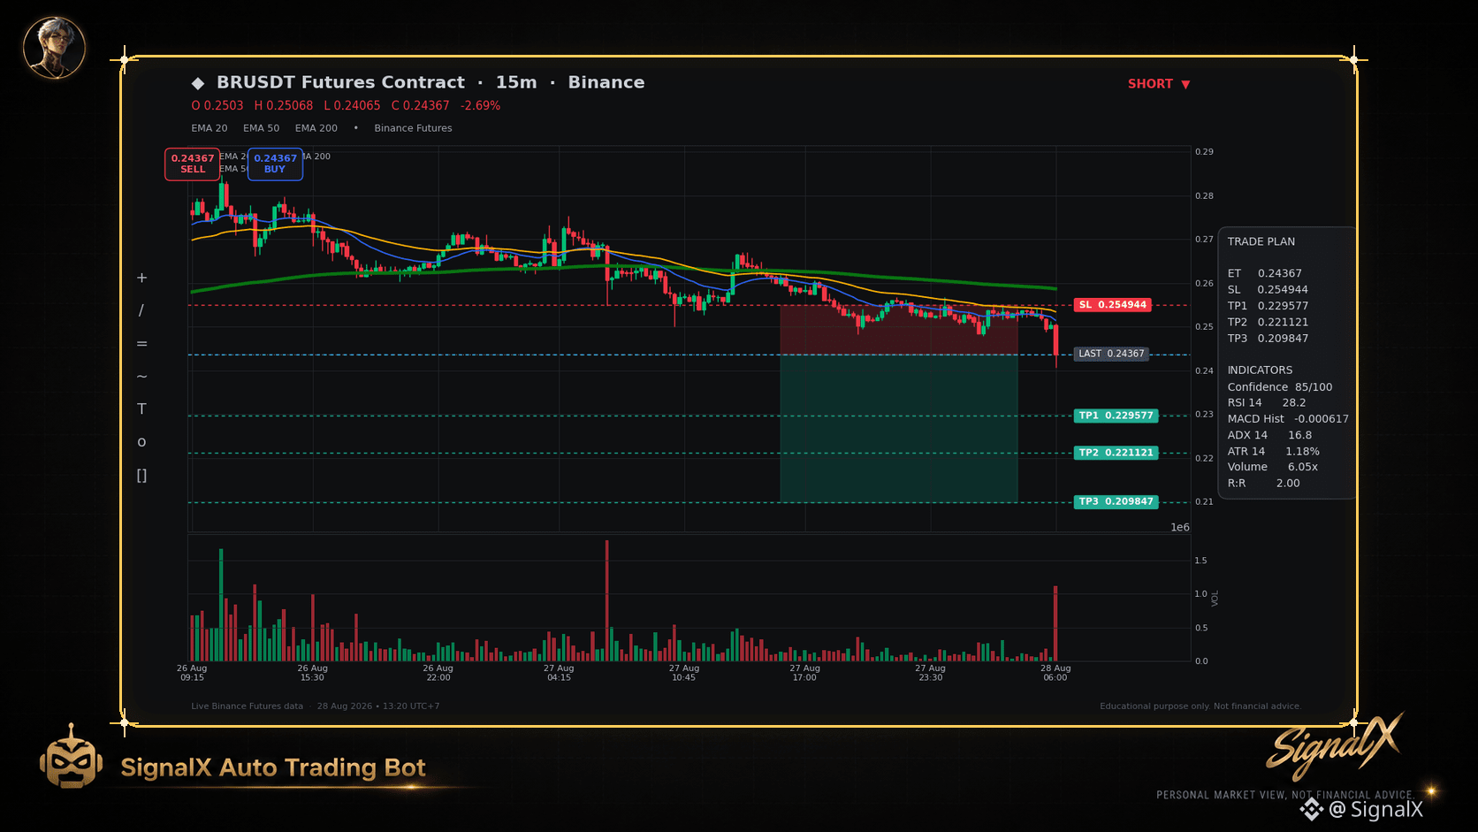Click the diamond icon before BRUSDT title
Image resolution: width=1478 pixels, height=832 pixels.
pyautogui.click(x=198, y=83)
